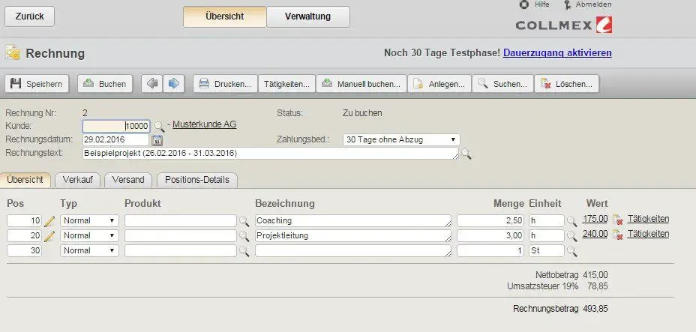
Task: Click the top Übersicht navigation button
Action: pyautogui.click(x=224, y=16)
